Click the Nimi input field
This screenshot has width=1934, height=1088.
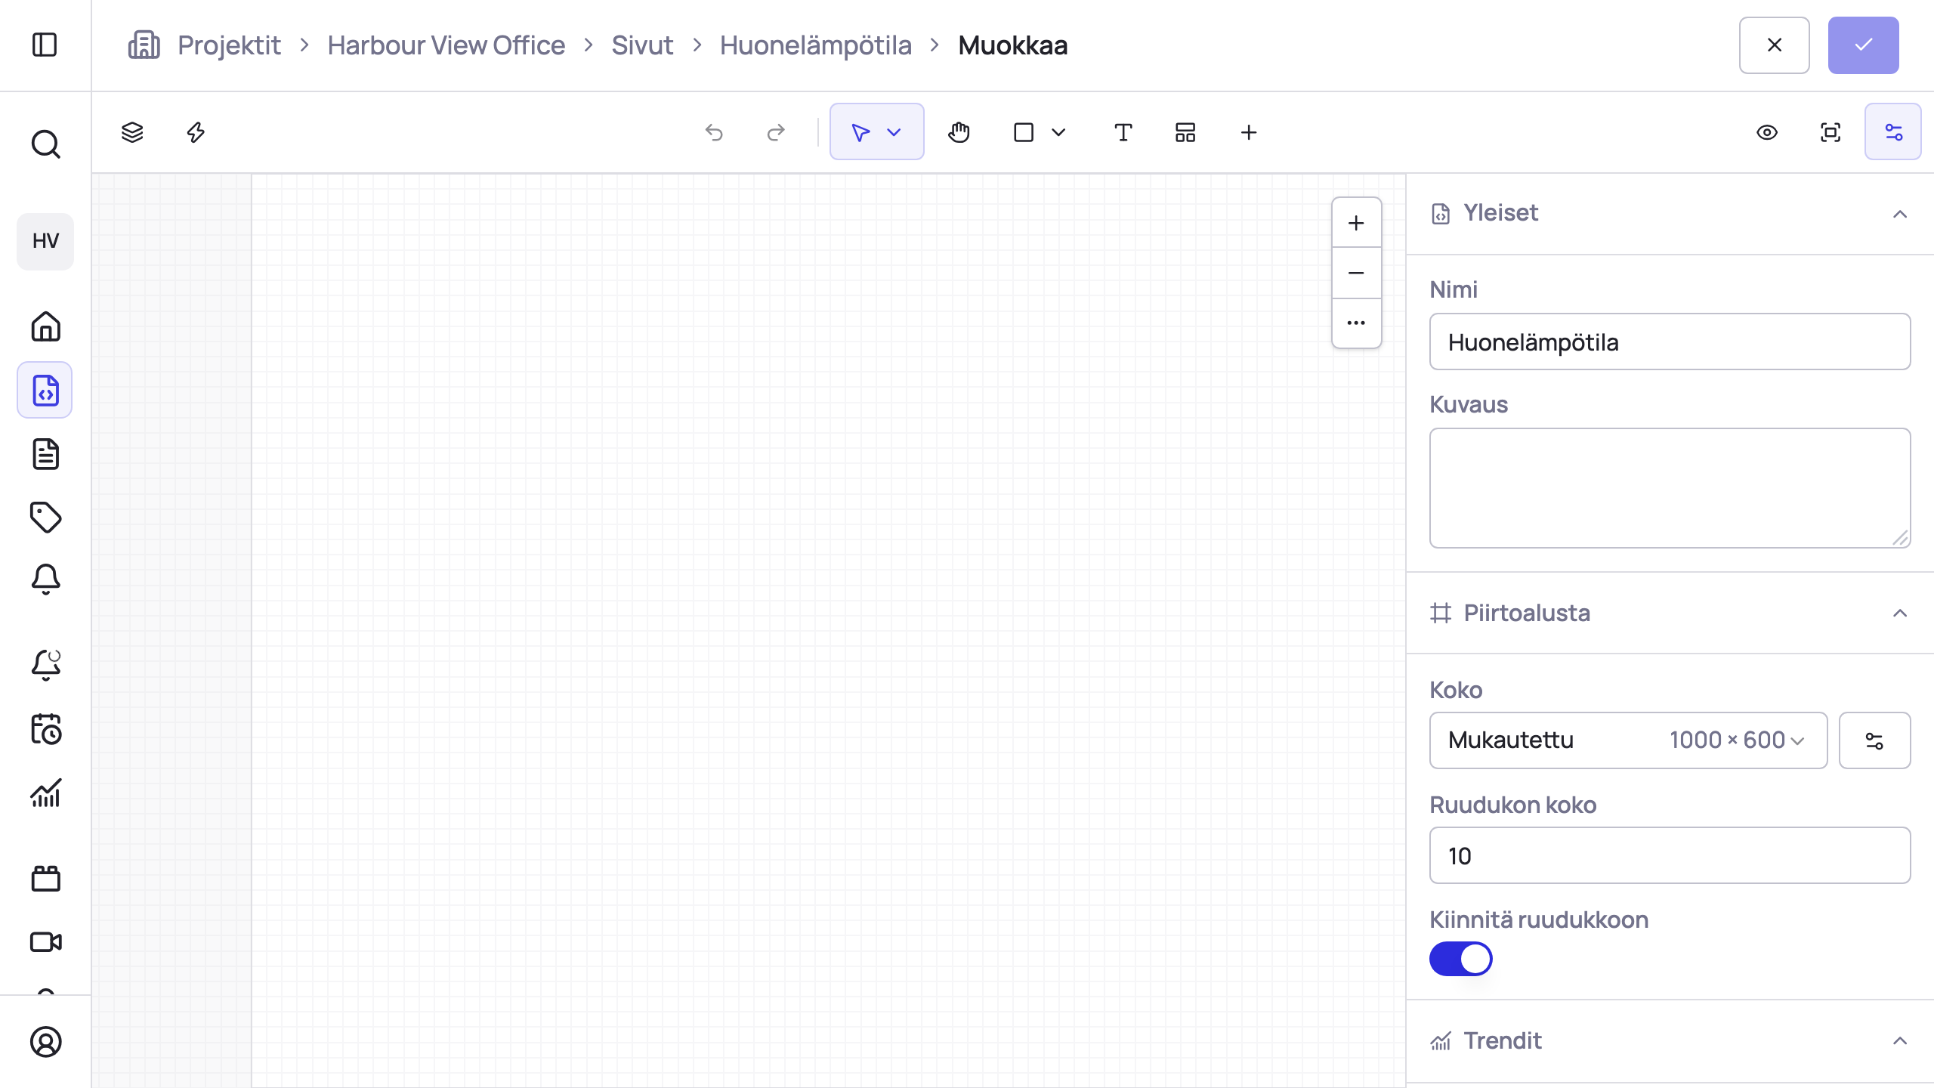(x=1670, y=342)
